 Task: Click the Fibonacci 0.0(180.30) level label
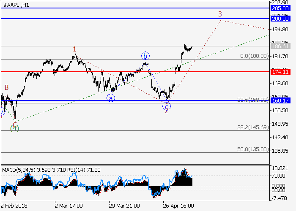[x=254, y=56]
